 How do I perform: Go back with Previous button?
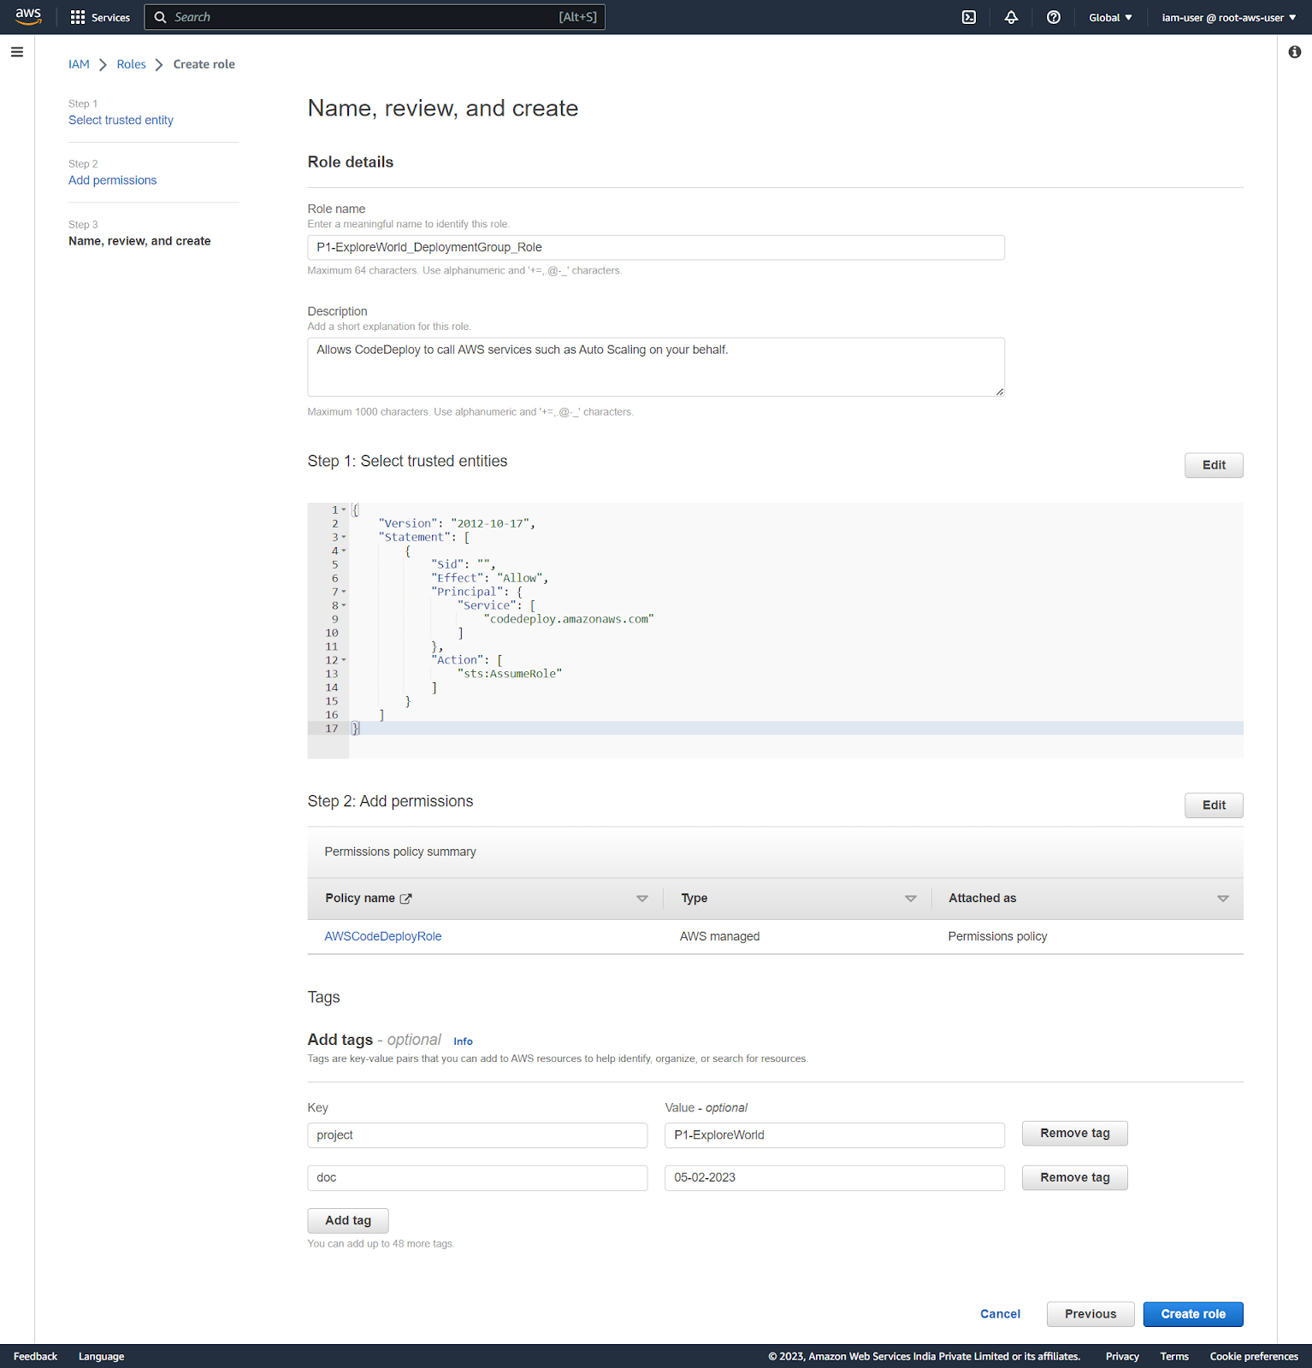[1090, 1314]
